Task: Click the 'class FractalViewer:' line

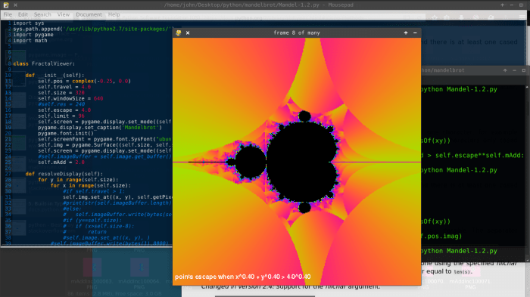Action: 44,63
